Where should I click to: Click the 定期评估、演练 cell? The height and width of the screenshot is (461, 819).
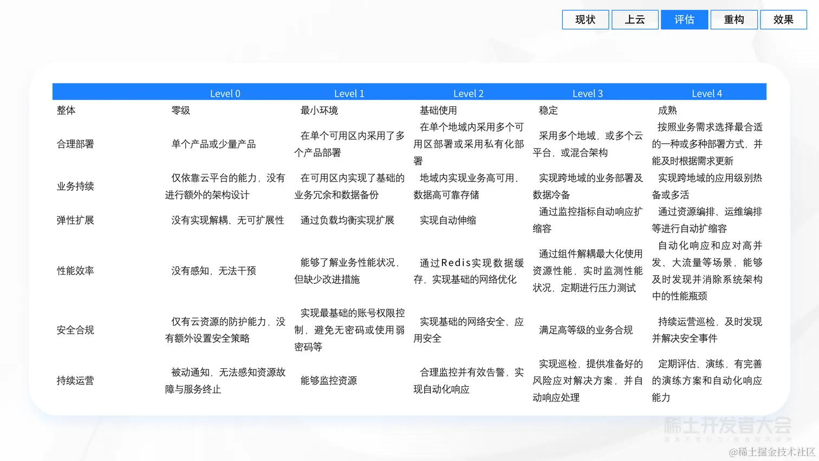click(707, 380)
